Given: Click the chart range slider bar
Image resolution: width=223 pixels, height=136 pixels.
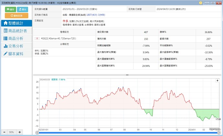Looking at the screenshot, I should click(129, 132).
